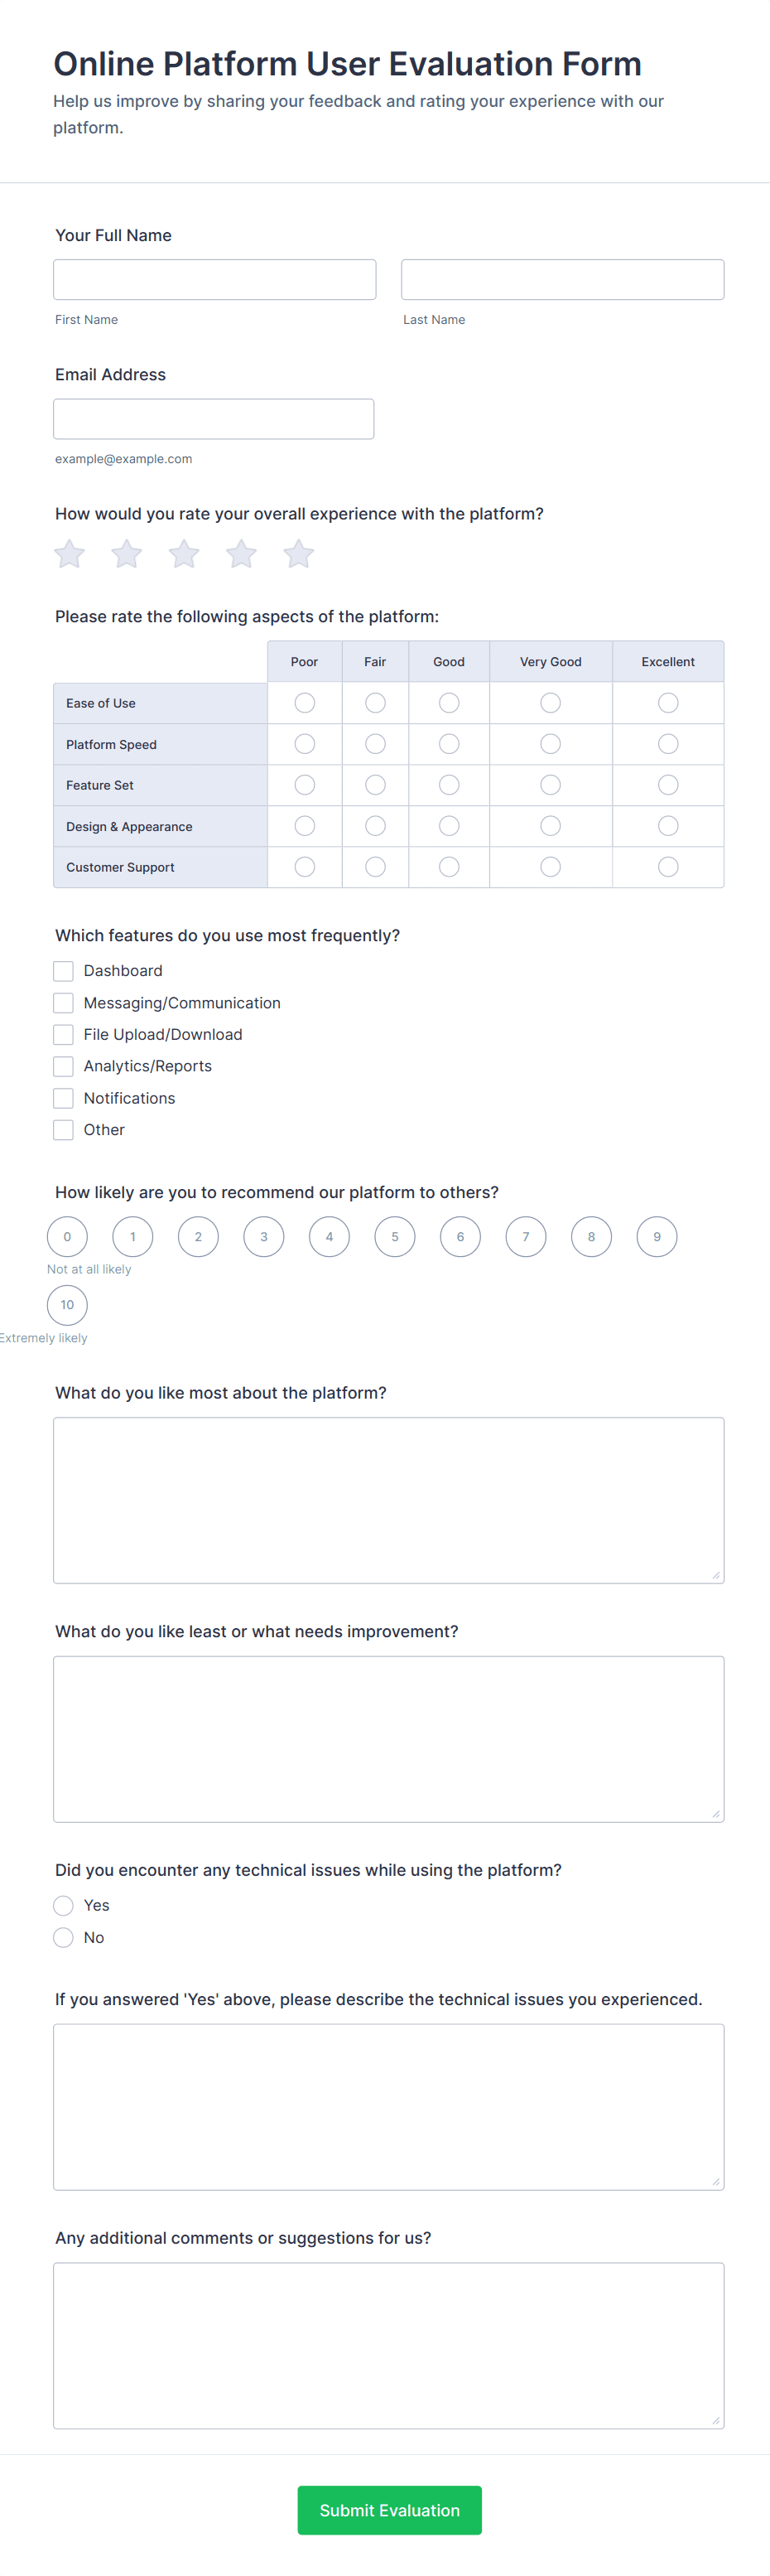Image resolution: width=770 pixels, height=2576 pixels.
Task: Click the second rating star
Action: (x=127, y=554)
